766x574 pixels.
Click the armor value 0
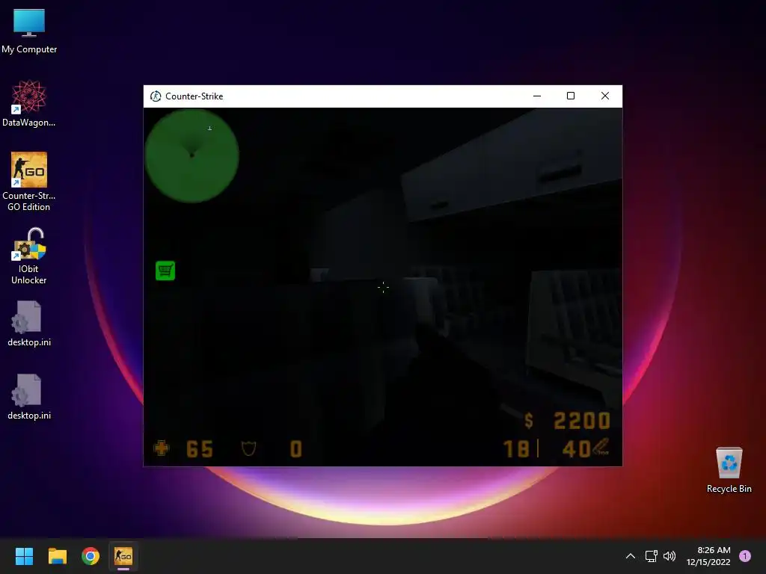pos(296,449)
